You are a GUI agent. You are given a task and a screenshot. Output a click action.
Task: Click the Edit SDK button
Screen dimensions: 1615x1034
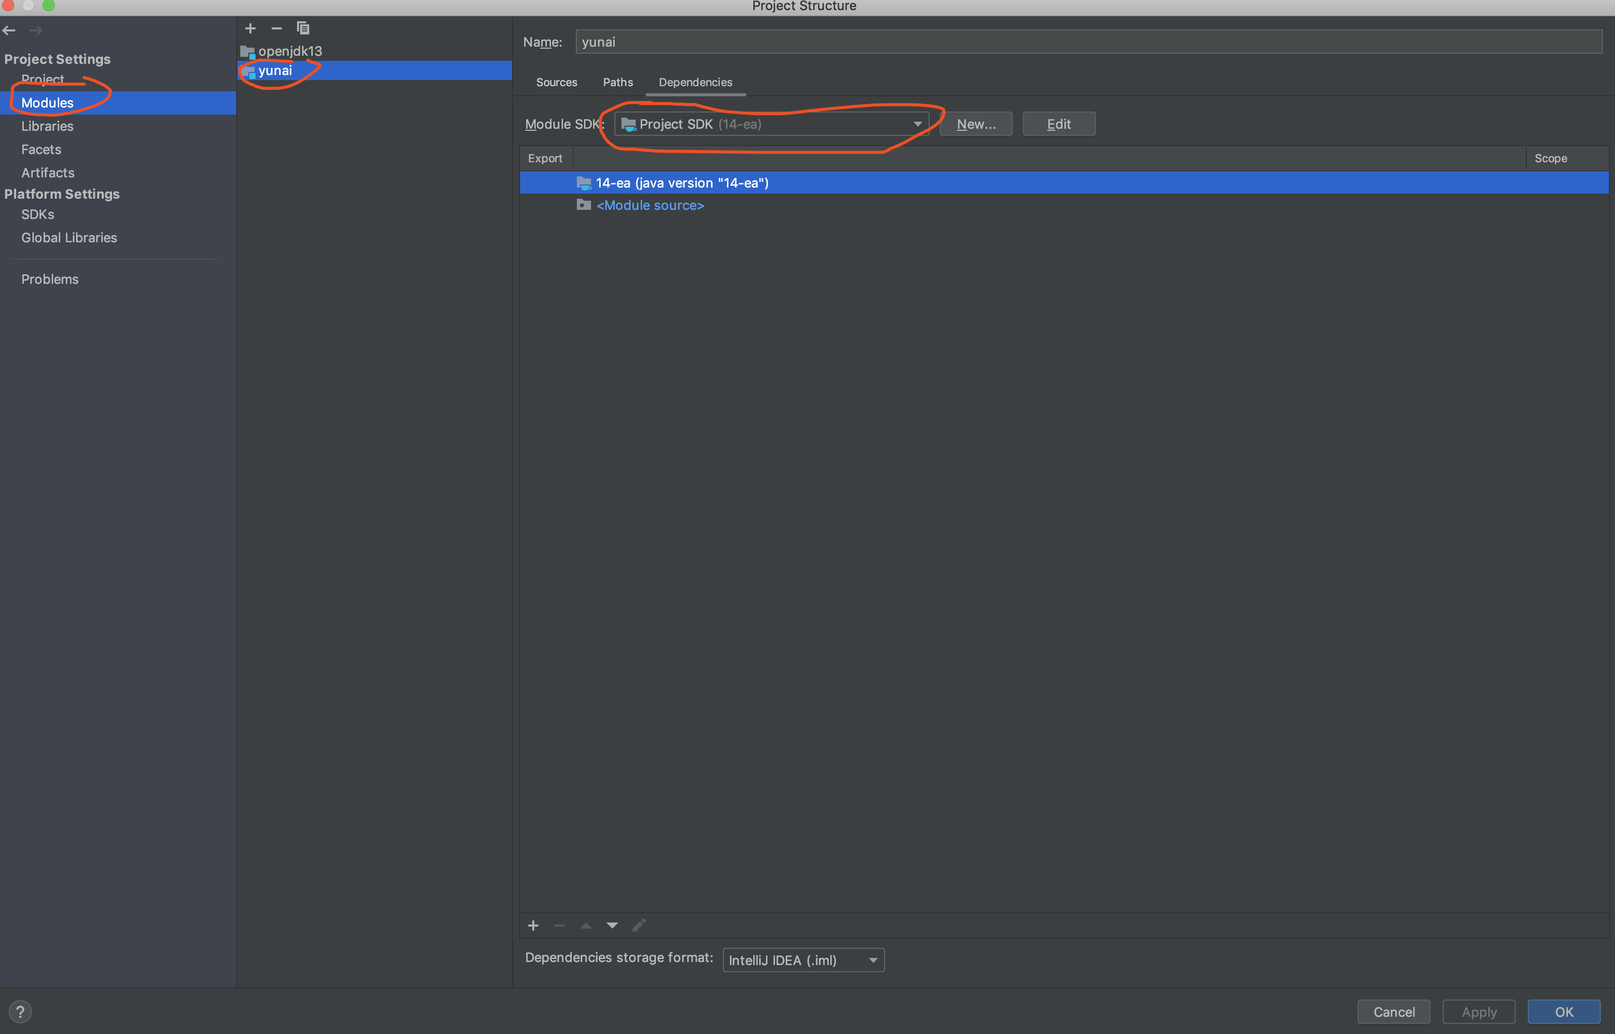[x=1057, y=124]
